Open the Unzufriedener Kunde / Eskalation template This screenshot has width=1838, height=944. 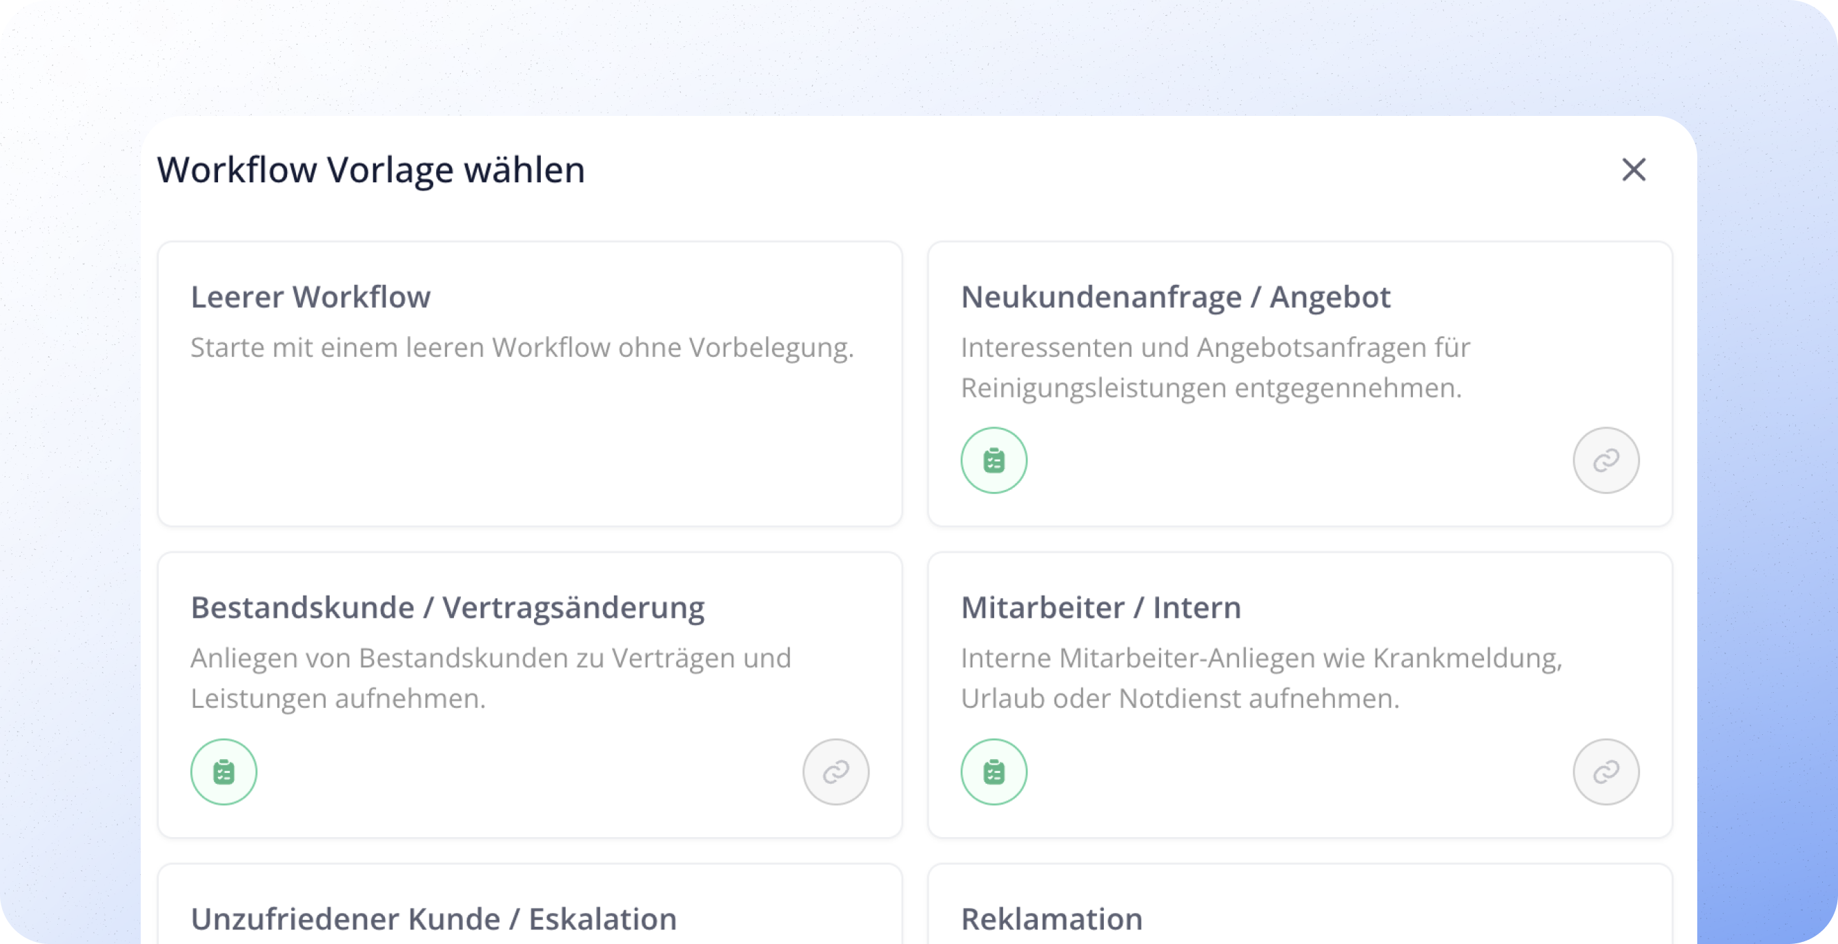click(x=530, y=914)
